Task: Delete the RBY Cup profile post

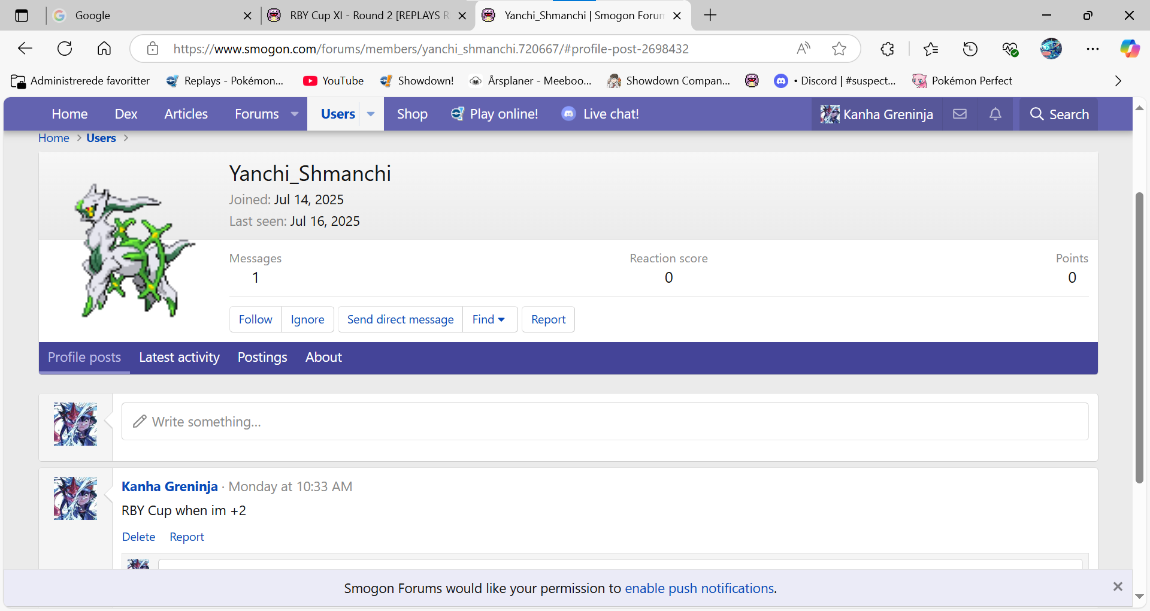Action: 138,537
